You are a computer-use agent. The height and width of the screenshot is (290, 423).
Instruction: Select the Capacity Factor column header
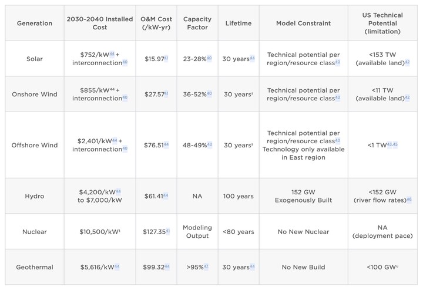[x=197, y=23]
